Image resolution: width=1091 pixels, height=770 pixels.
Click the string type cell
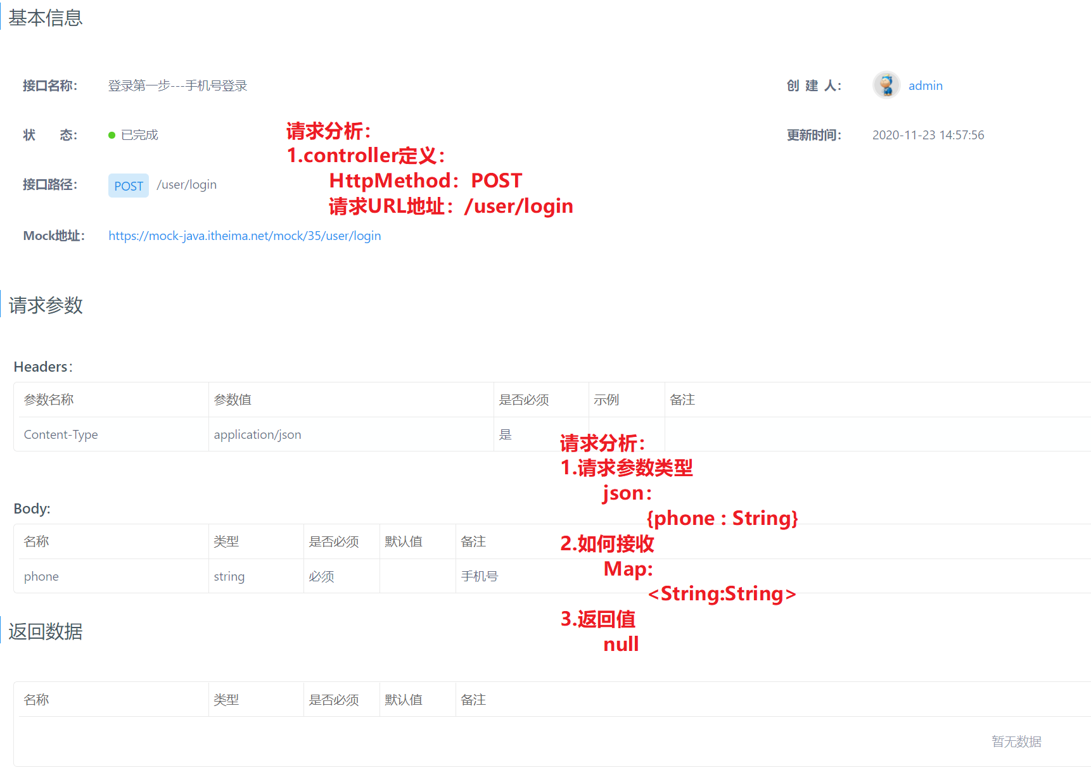(256, 576)
